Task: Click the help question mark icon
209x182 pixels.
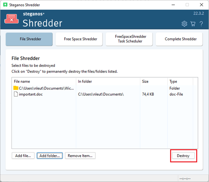Action: [201, 24]
